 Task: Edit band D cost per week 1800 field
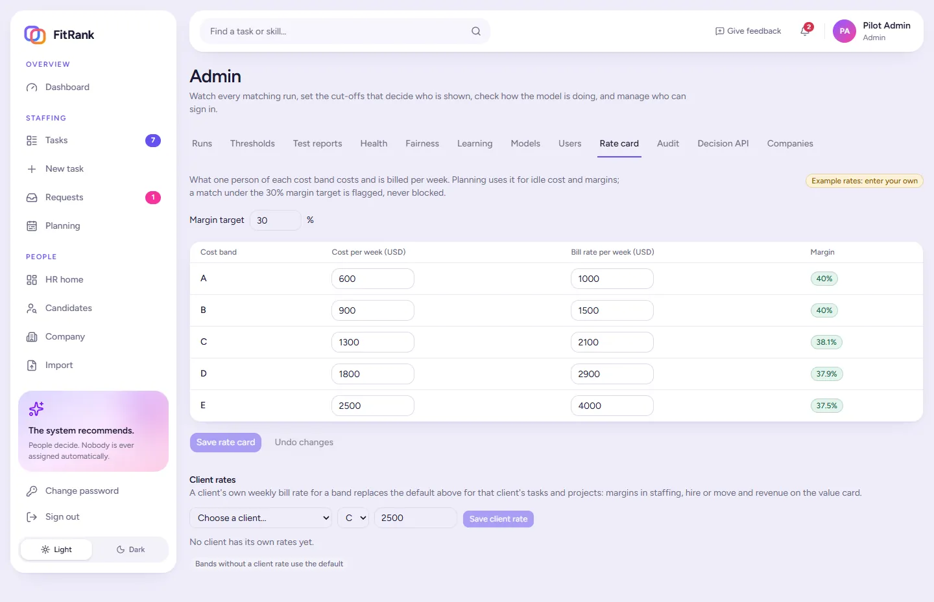pyautogui.click(x=373, y=374)
